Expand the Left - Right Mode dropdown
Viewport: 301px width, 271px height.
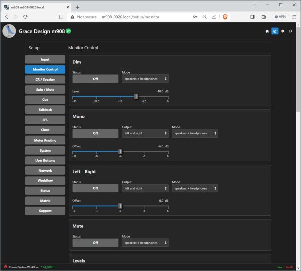195,188
